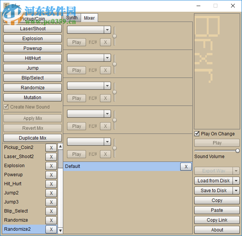Viewport: 242px width, 236px height.
Task: Adjust the Sound Volume slider
Action: 237,151
